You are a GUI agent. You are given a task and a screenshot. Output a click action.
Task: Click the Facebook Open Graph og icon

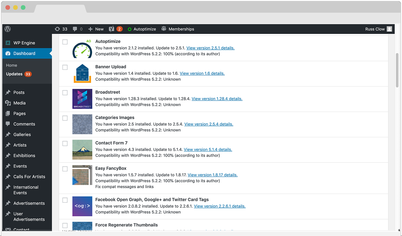point(82,206)
